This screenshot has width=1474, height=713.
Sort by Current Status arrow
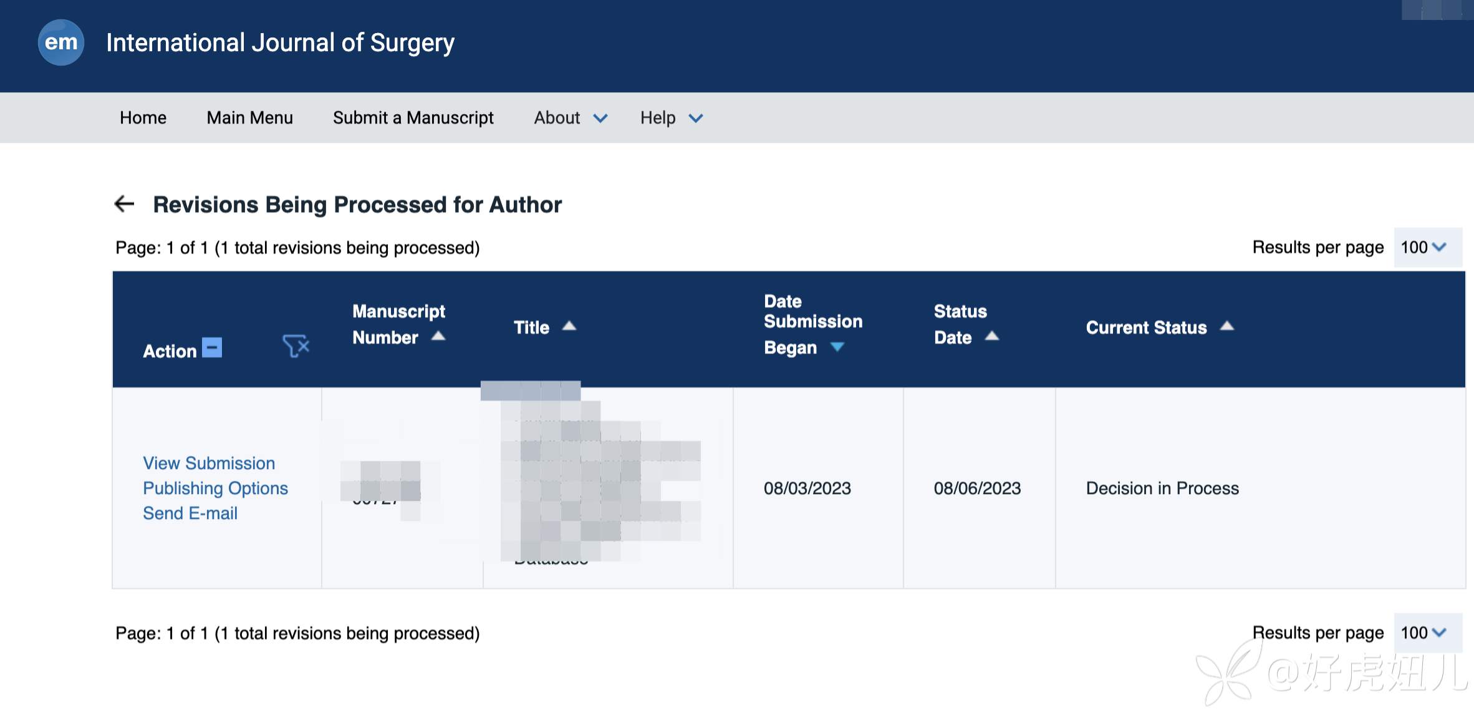(x=1226, y=326)
